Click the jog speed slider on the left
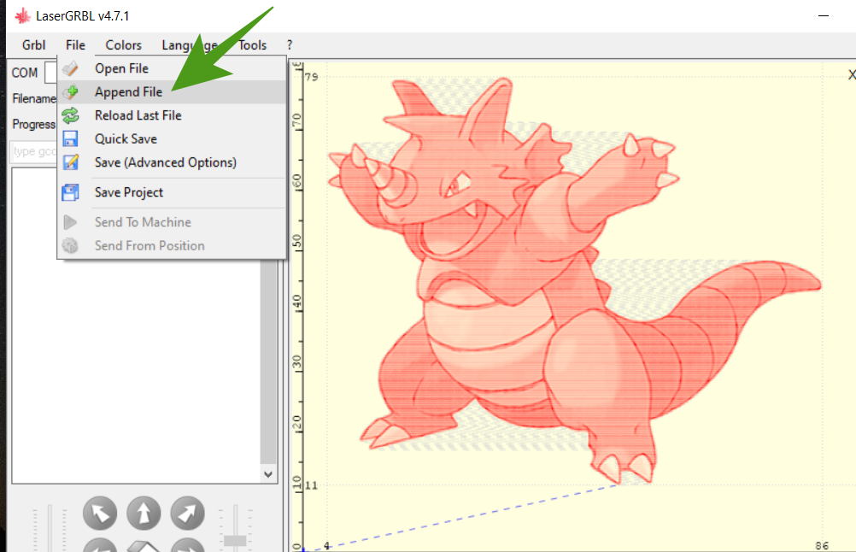Screen dimensions: 856x552 (x=50, y=528)
